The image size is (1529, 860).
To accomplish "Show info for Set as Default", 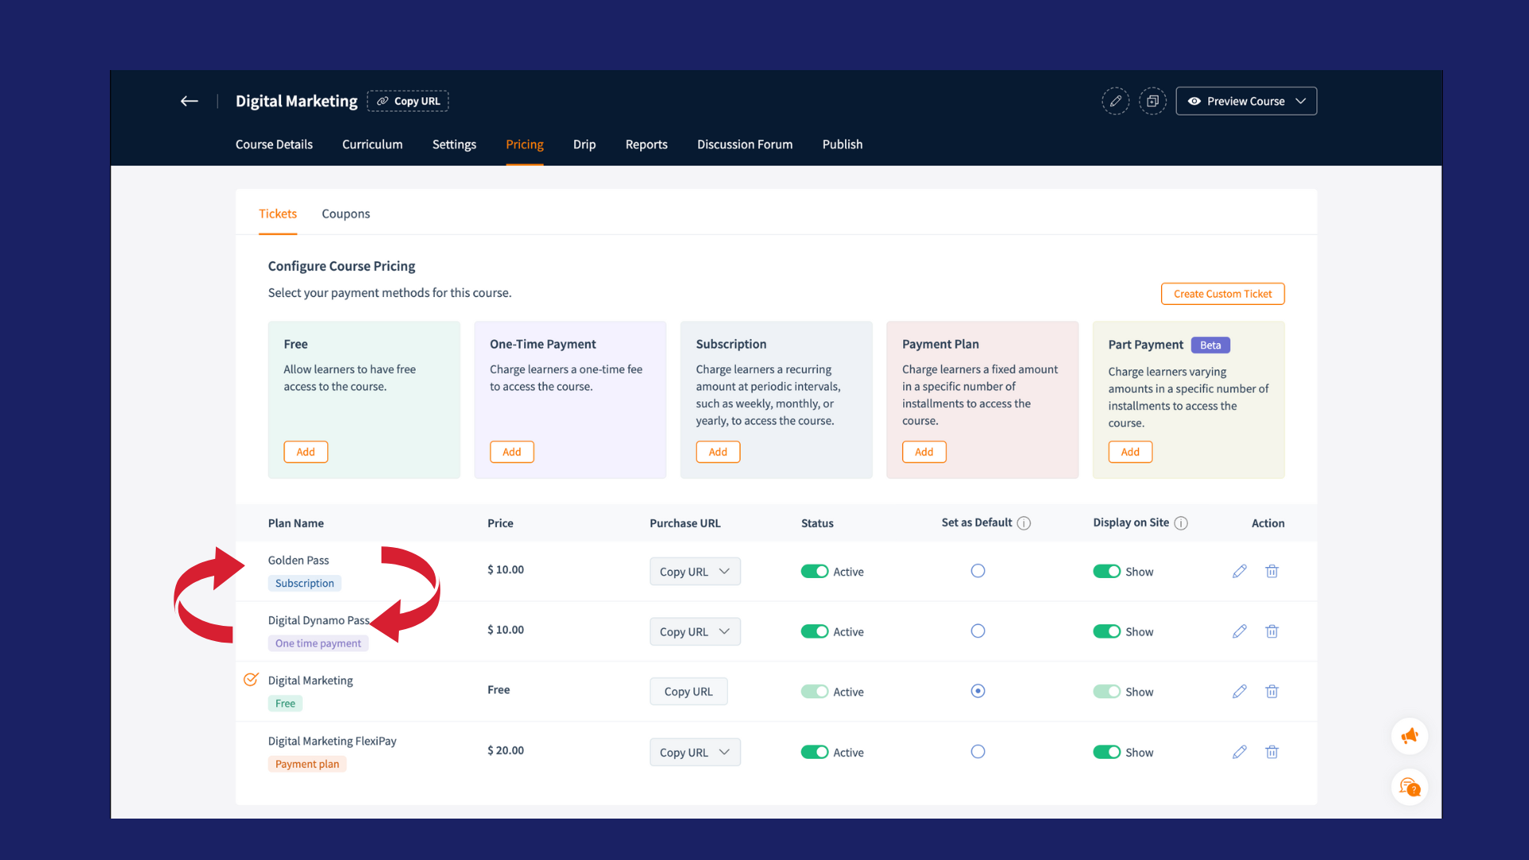I will click(1024, 523).
